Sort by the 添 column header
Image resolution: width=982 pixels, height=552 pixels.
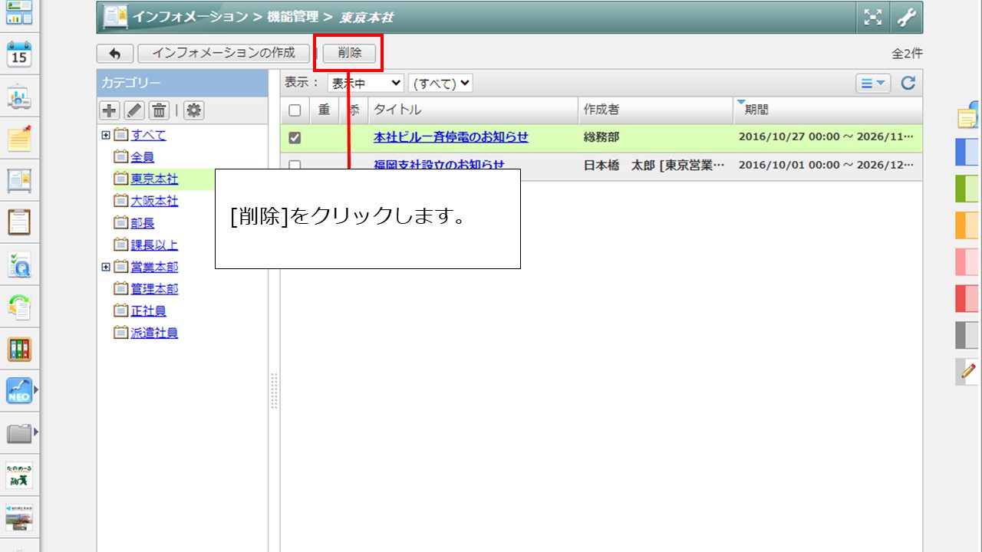(354, 110)
